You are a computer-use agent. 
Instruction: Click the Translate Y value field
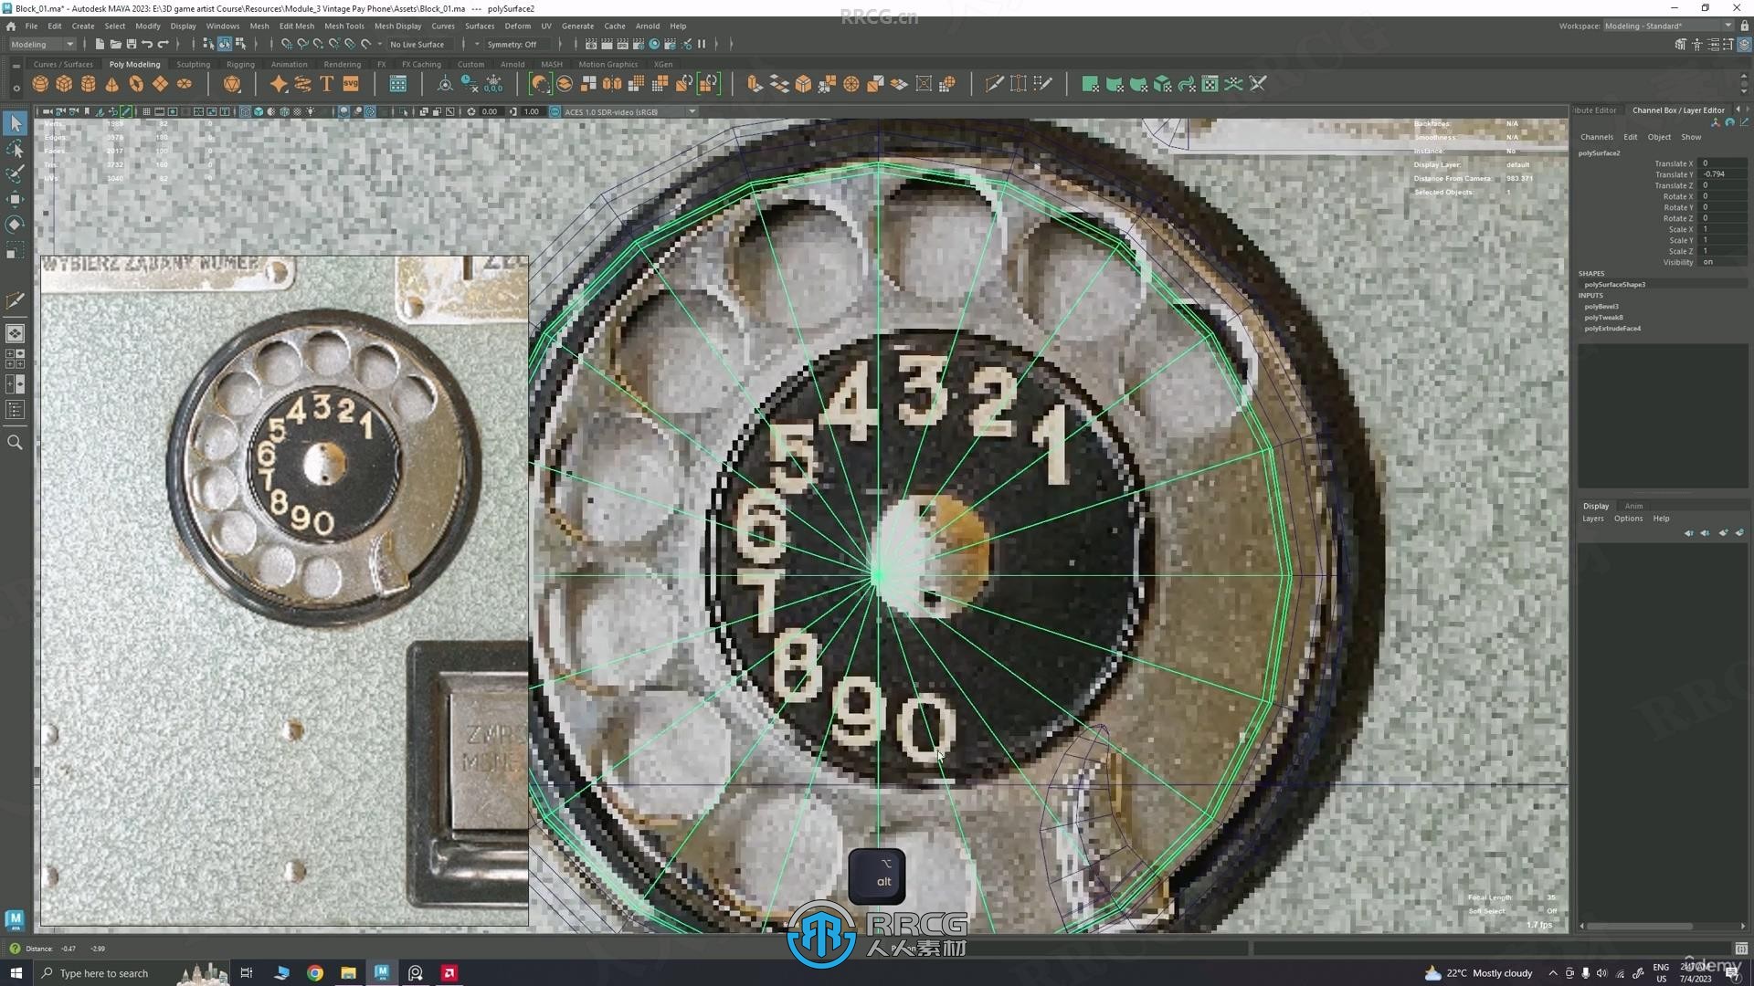click(1723, 174)
